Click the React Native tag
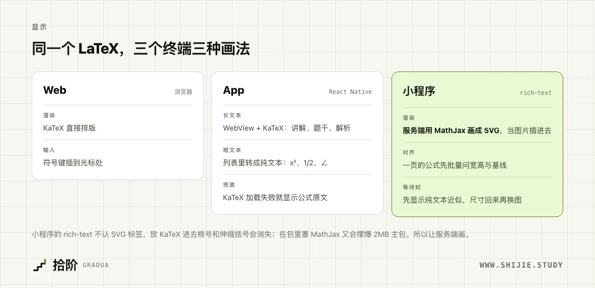The height and width of the screenshot is (288, 595). pyautogui.click(x=350, y=92)
